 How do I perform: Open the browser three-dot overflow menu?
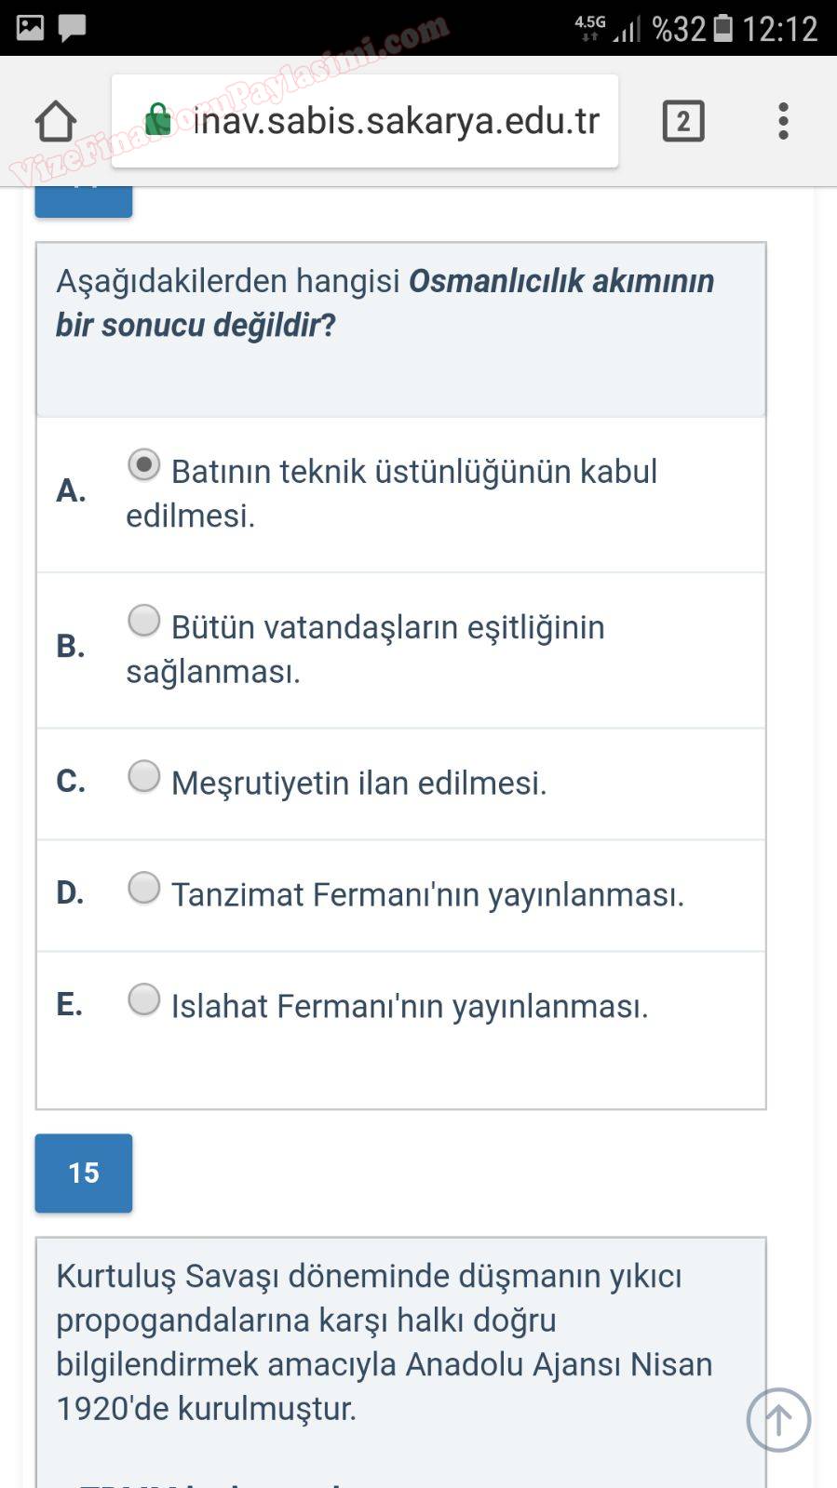point(783,121)
